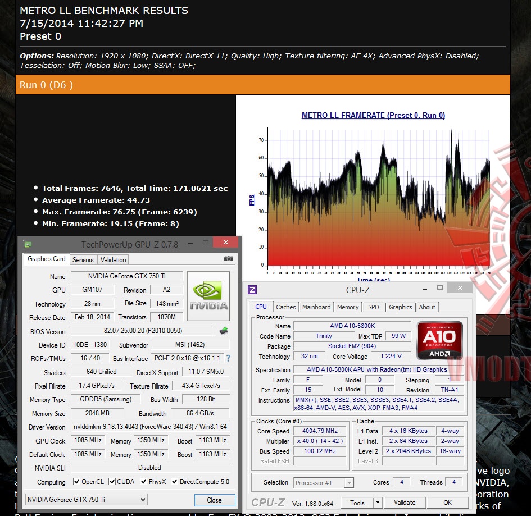Select the Graphics Card tab in GPU-Z
531x516 pixels.
click(x=47, y=259)
